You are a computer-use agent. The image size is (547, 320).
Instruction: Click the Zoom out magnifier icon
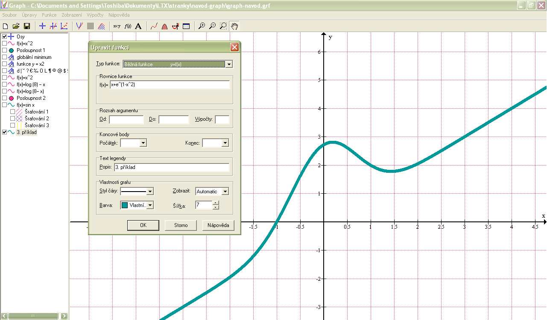point(212,26)
